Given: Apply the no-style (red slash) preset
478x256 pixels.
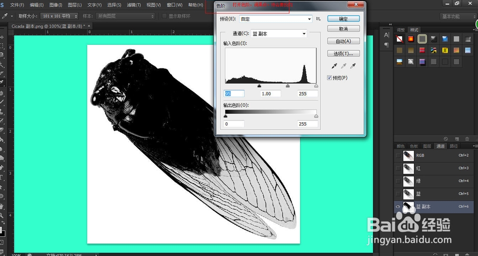Looking at the screenshot, I should [x=399, y=39].
